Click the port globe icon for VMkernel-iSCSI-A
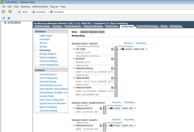The height and width of the screenshot is (132, 194). [101, 108]
